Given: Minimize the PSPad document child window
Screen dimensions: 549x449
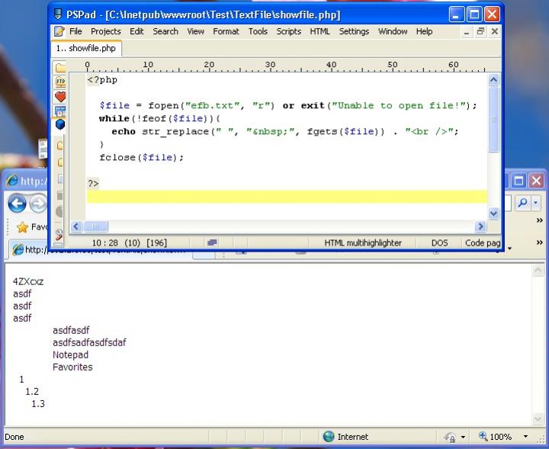Looking at the screenshot, I should click(x=466, y=32).
